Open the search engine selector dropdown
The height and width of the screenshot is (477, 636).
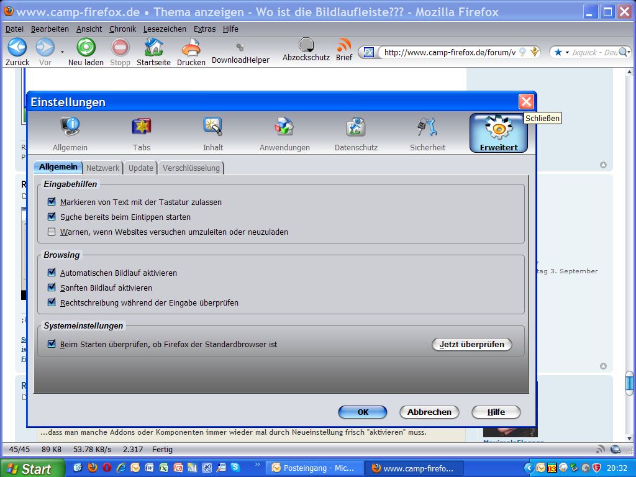(561, 52)
